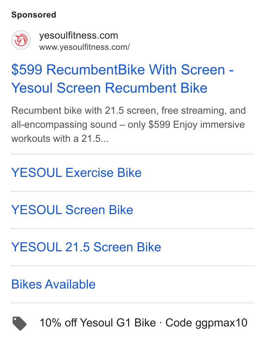Click the words only $599 in the description
This screenshot has width=266, height=344.
[x=149, y=125]
